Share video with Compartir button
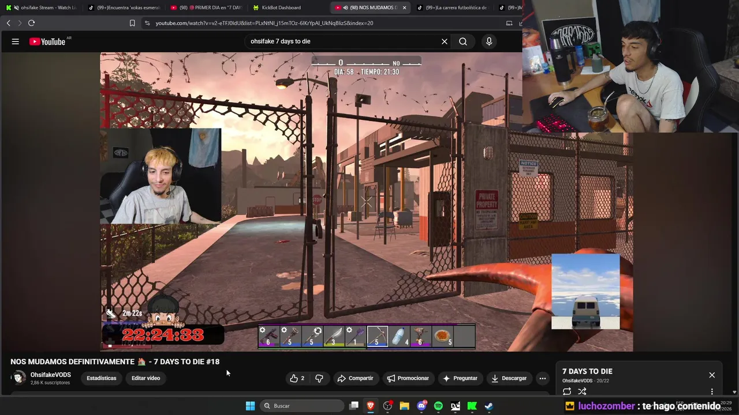Screen dimensions: 739x415 point(356,378)
